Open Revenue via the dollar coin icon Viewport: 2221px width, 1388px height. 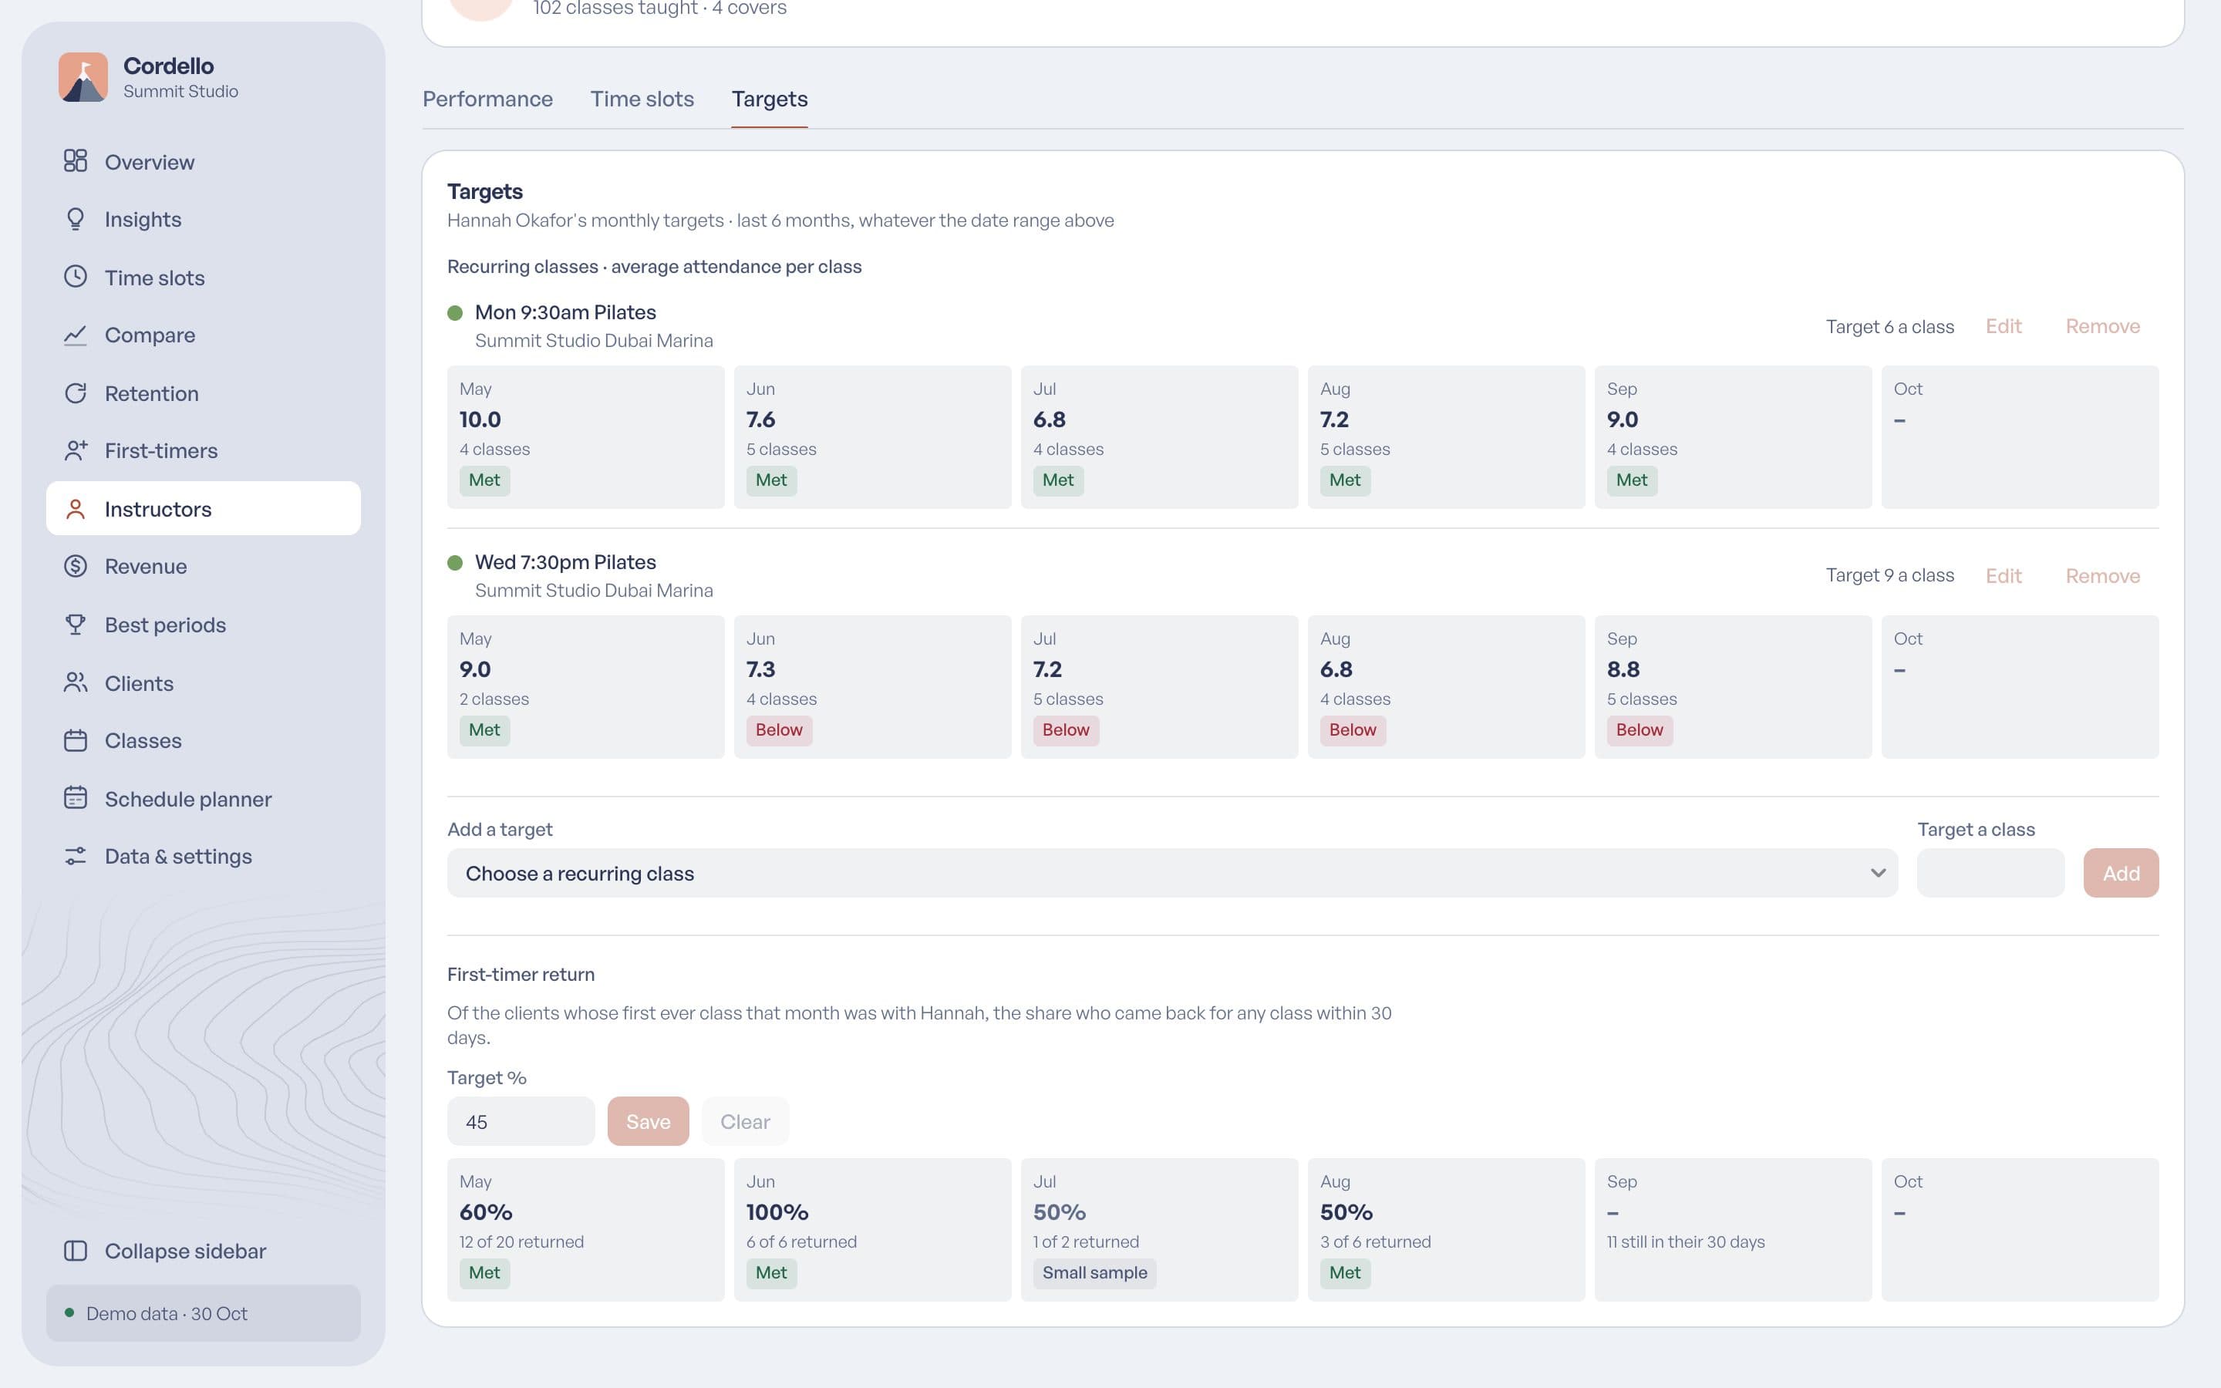point(76,567)
